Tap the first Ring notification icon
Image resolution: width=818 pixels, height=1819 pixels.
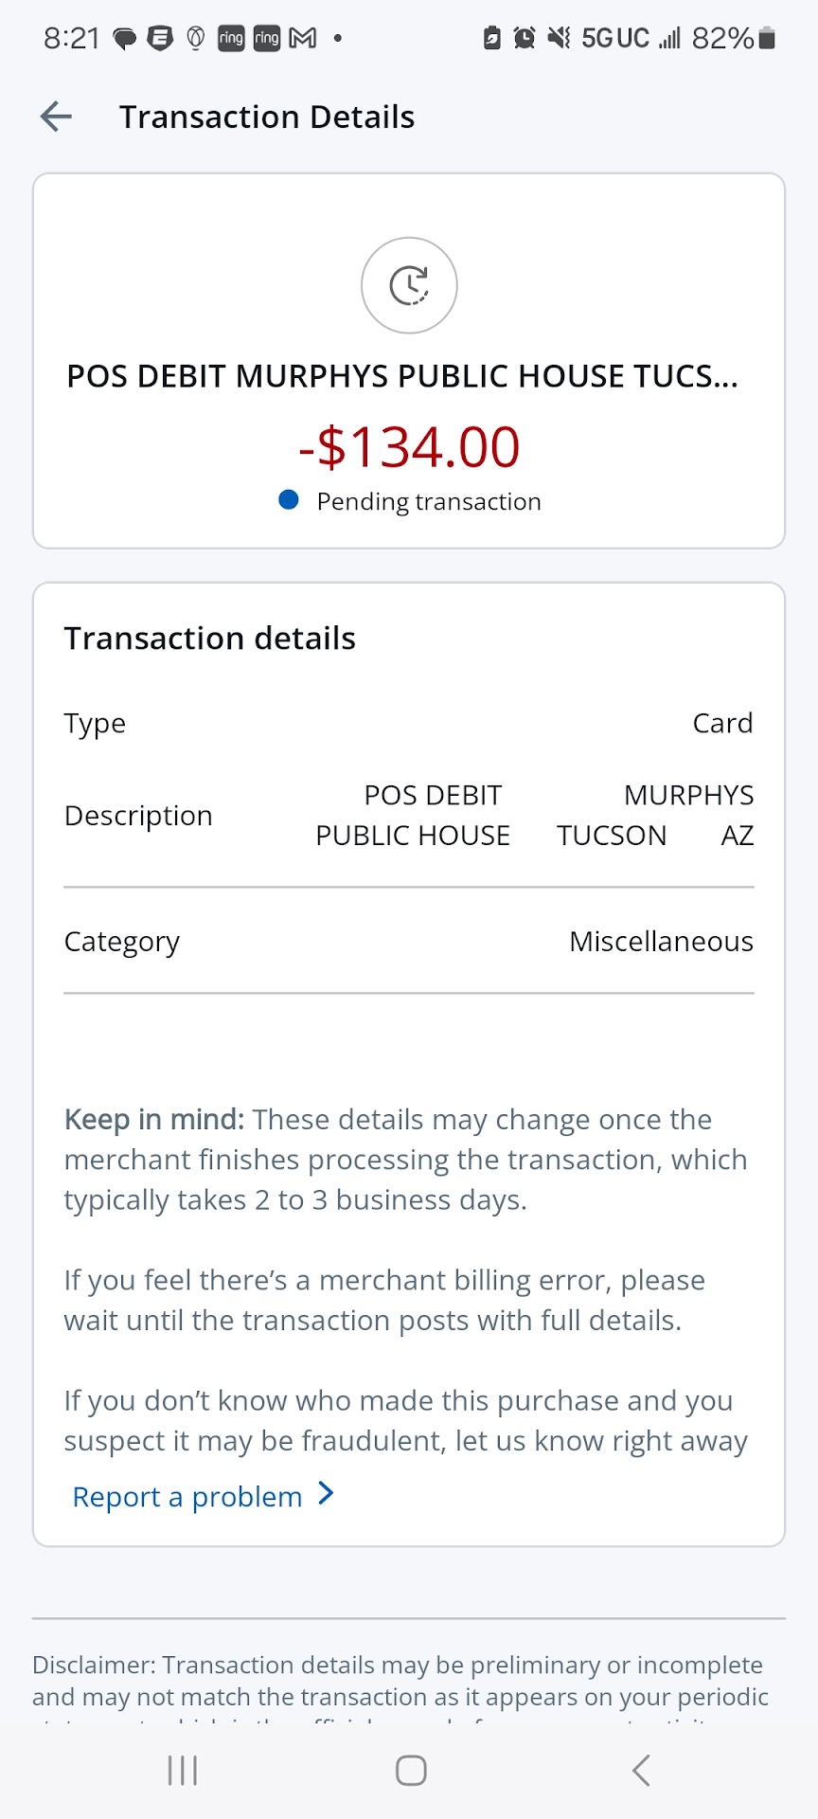(x=231, y=38)
